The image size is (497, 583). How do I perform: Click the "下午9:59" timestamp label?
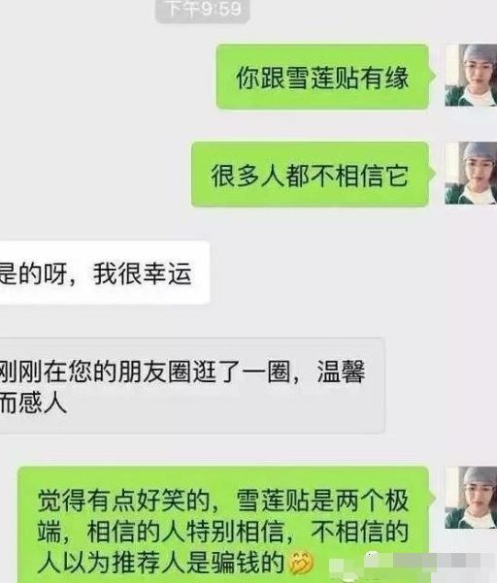tap(202, 10)
